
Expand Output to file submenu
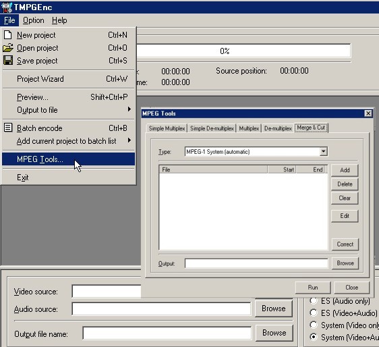click(x=68, y=110)
